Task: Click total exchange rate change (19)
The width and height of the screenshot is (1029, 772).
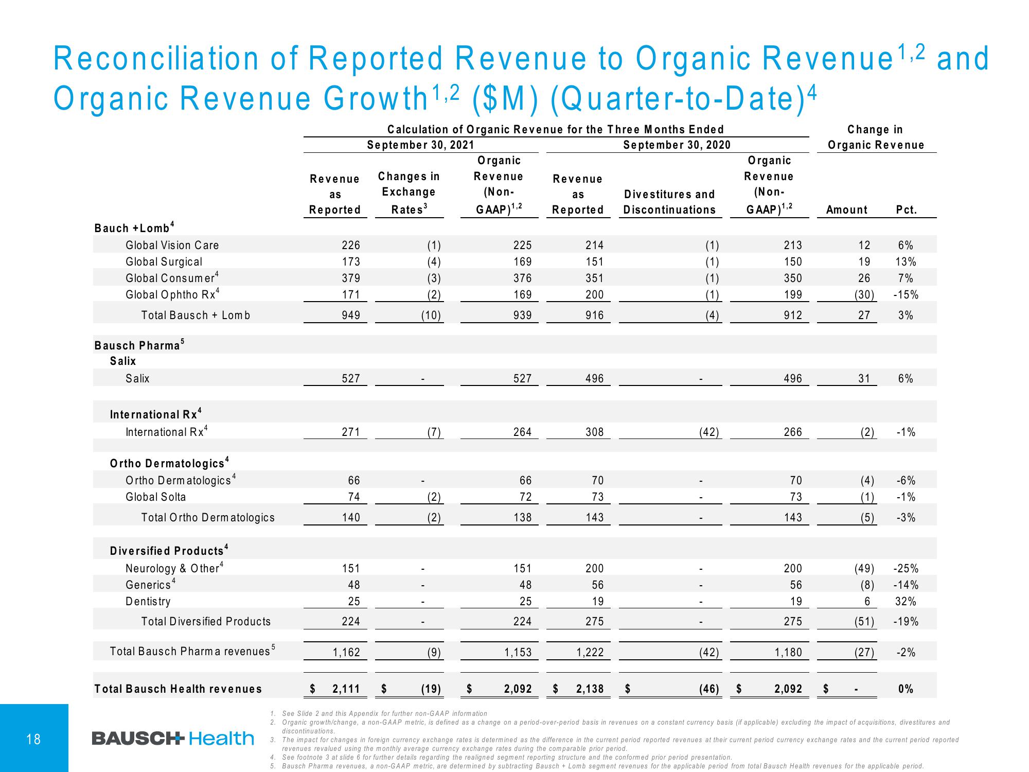Action: pos(431,689)
